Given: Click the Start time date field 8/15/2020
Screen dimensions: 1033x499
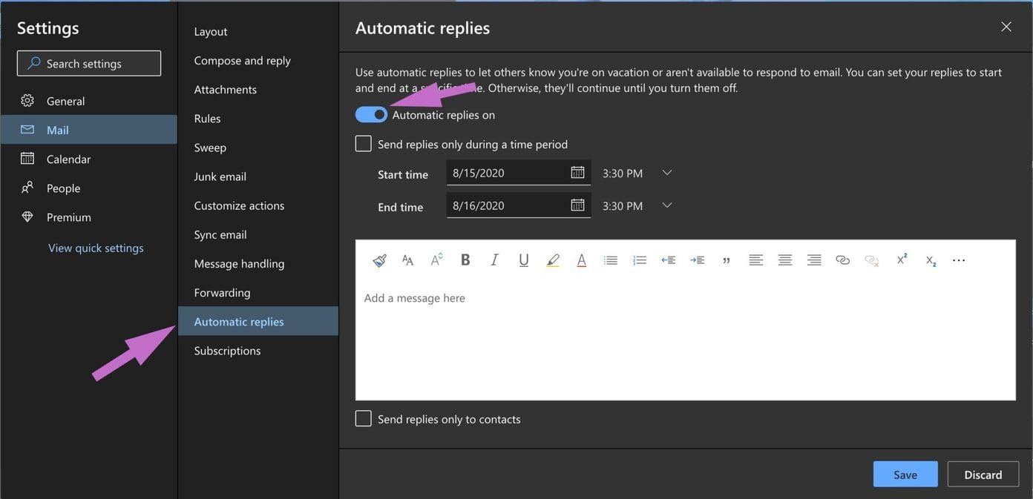Looking at the screenshot, I should coord(519,173).
